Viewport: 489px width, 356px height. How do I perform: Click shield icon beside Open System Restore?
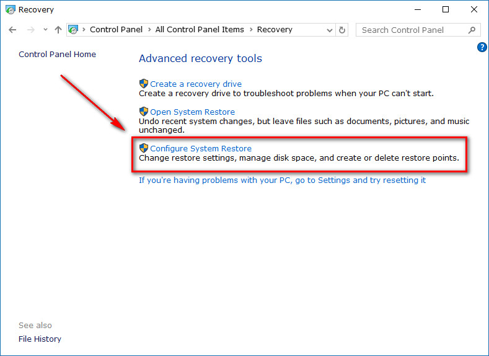(x=143, y=112)
